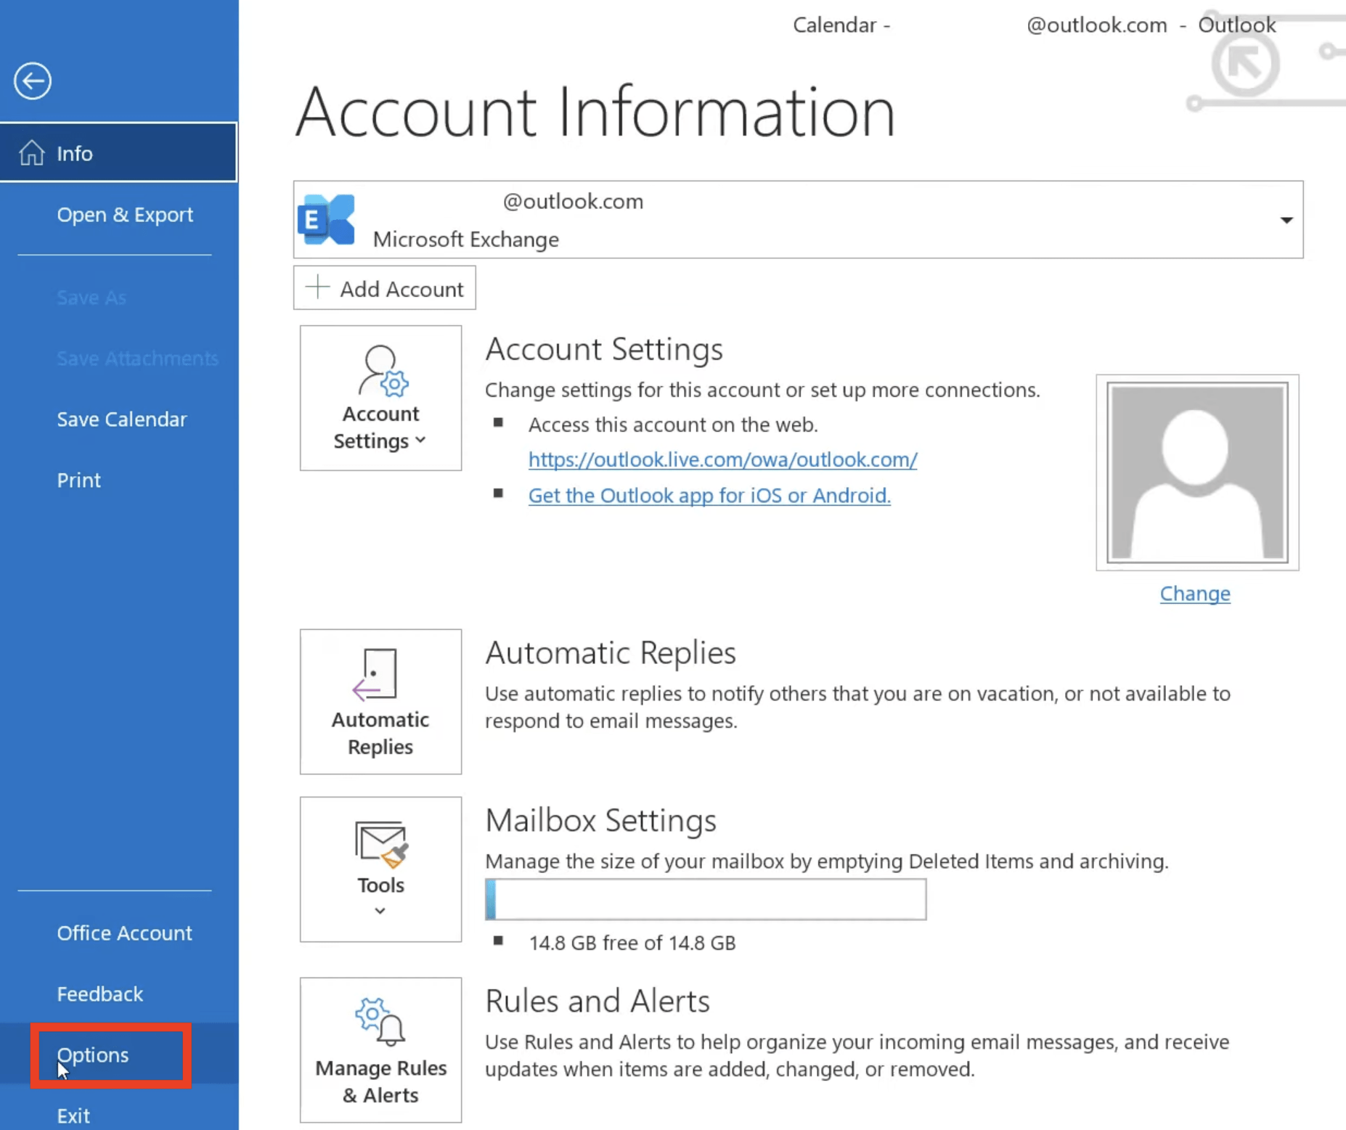Click the profile picture placeholder
Viewport: 1346px width, 1130px height.
coord(1197,472)
